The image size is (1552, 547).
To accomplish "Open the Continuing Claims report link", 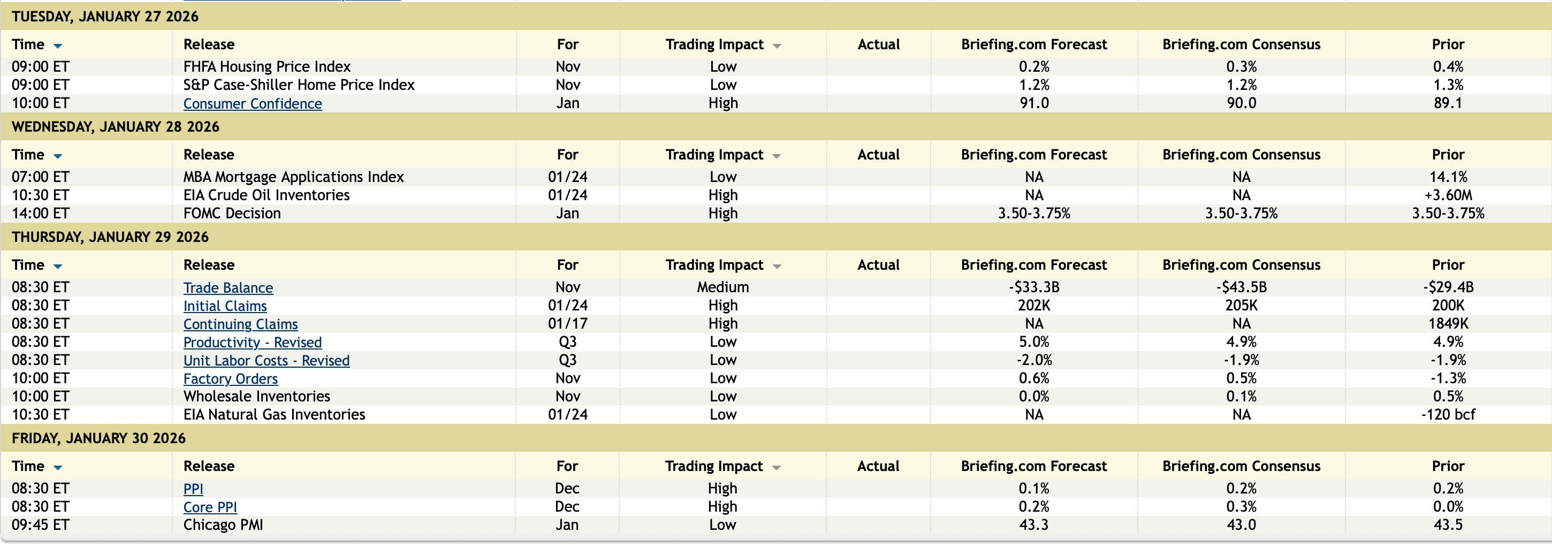I will click(240, 324).
